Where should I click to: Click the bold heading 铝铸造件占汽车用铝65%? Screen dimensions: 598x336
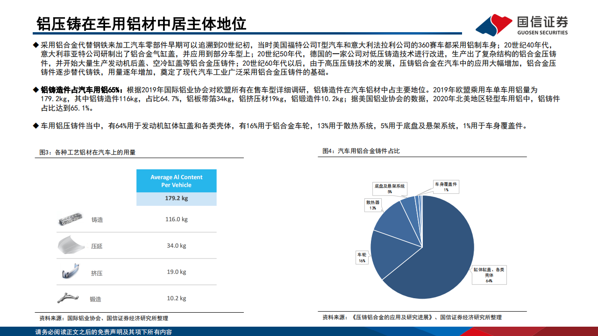[x=81, y=89]
